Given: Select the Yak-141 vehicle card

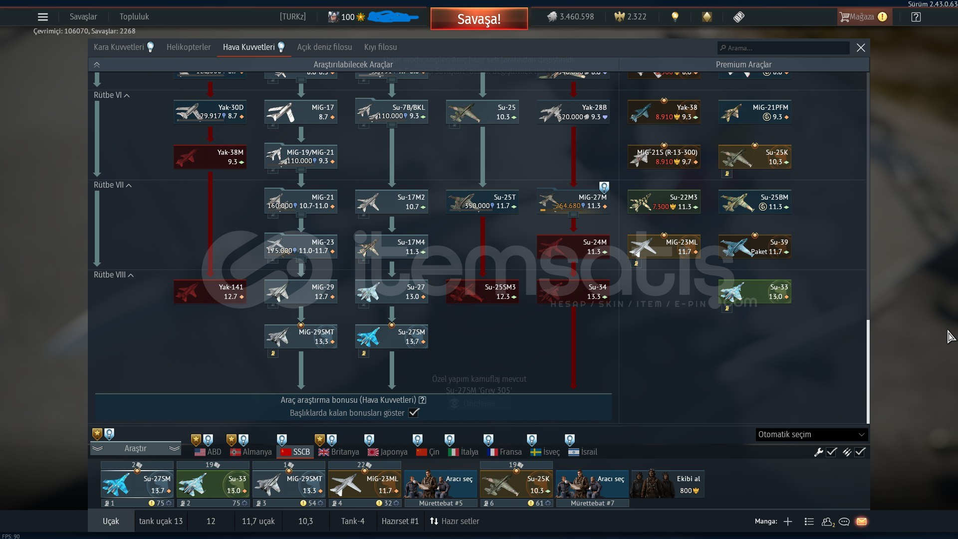Looking at the screenshot, I should pos(210,292).
